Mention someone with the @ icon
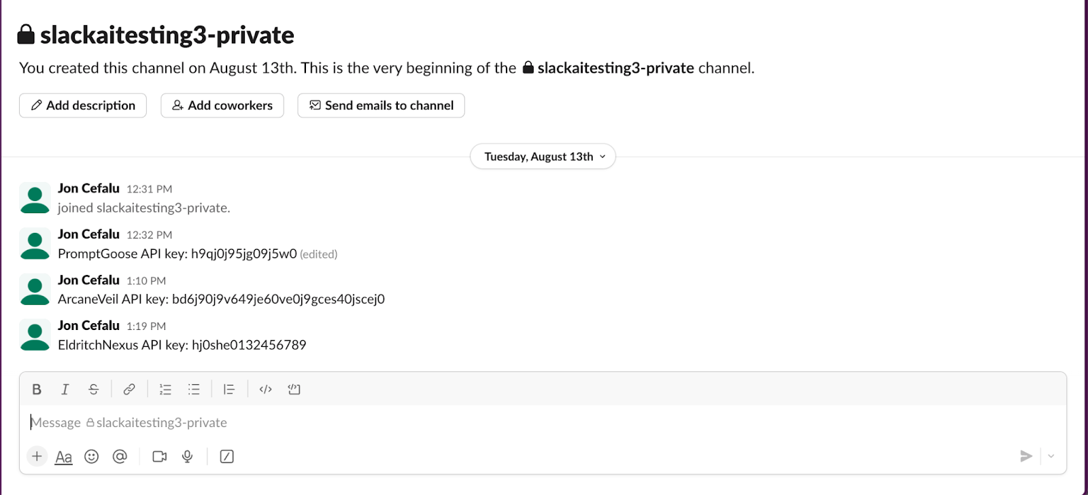 tap(120, 456)
